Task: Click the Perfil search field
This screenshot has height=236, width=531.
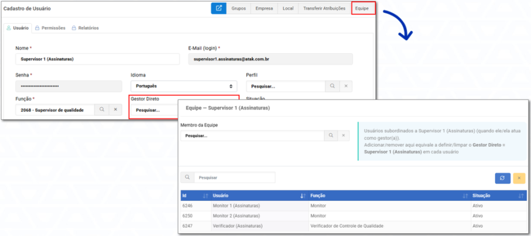Action: tap(286, 86)
